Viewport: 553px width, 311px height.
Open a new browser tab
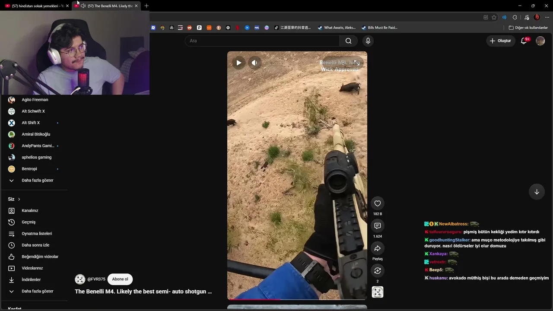(146, 6)
